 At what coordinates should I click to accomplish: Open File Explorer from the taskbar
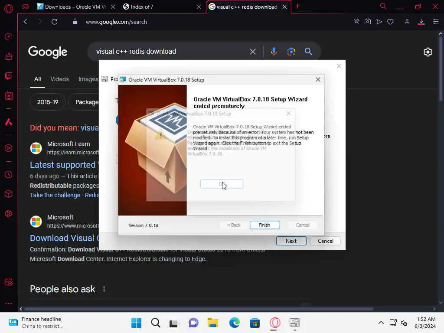coord(212,323)
